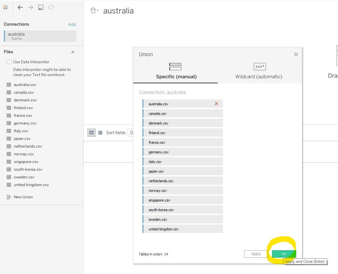This screenshot has width=338, height=274.
Task: Select germany.csv in the Files list
Action: point(25,123)
